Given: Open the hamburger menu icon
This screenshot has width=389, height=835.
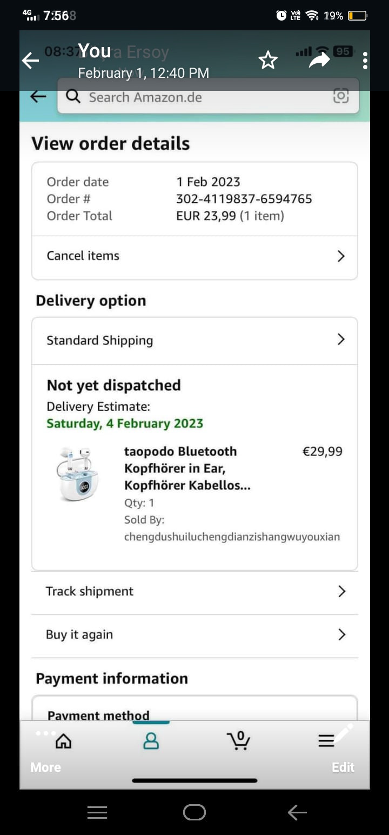Looking at the screenshot, I should 326,740.
